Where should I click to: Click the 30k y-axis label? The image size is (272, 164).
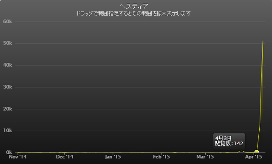point(8,87)
